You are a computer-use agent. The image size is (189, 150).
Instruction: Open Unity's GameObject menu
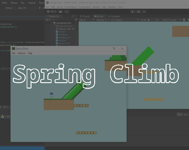70,7
